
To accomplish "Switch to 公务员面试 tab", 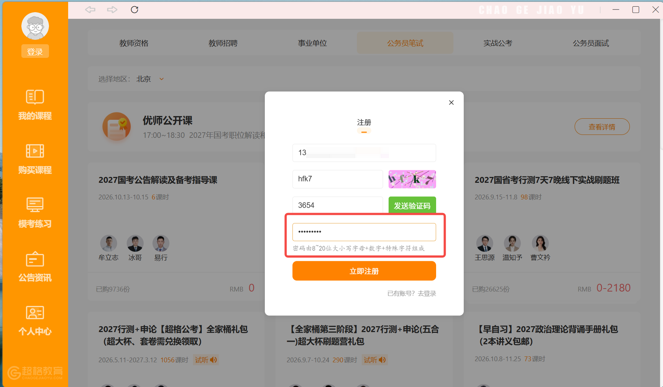I will [x=591, y=43].
